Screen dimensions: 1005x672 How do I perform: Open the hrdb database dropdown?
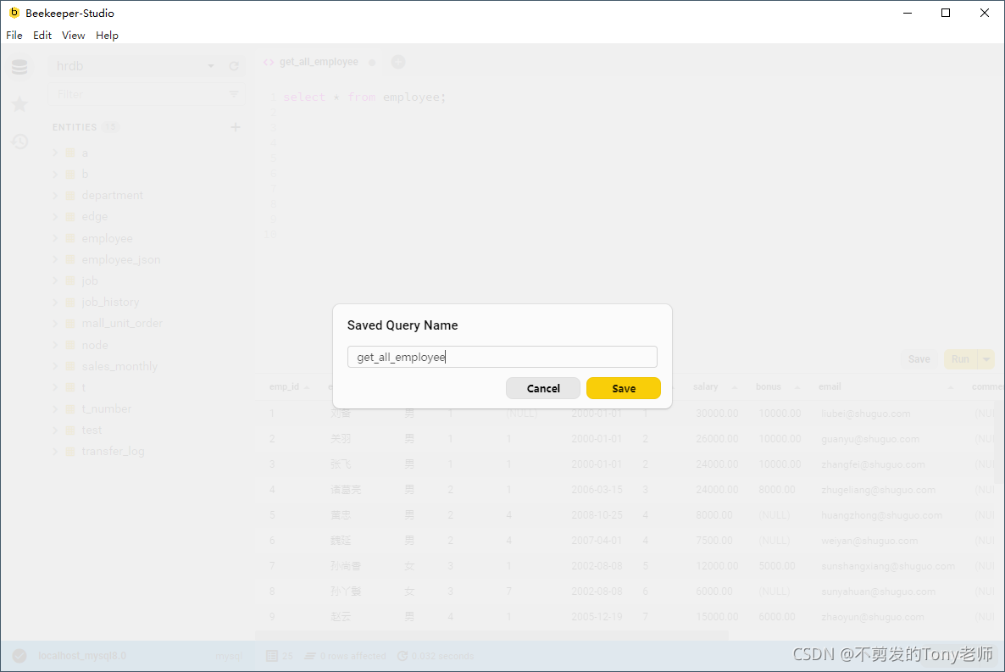211,66
